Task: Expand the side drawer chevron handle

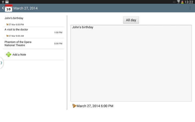Action: point(1,63)
